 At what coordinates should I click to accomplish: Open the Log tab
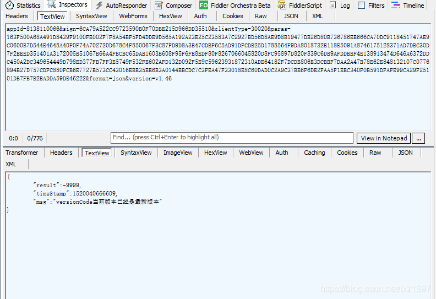coord(340,6)
